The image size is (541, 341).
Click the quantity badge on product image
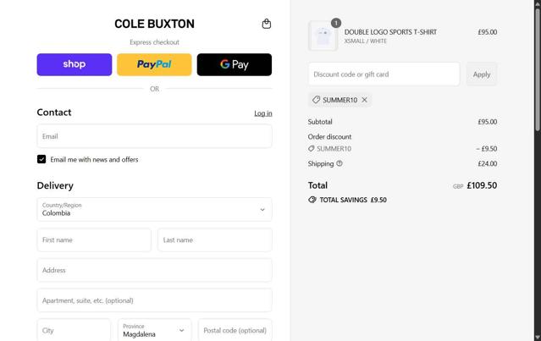click(x=336, y=23)
